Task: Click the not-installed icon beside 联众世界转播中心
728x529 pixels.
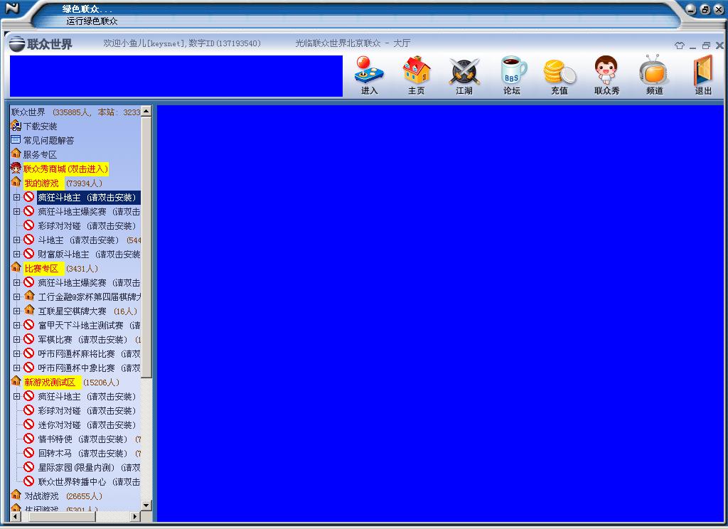Action: tap(28, 481)
